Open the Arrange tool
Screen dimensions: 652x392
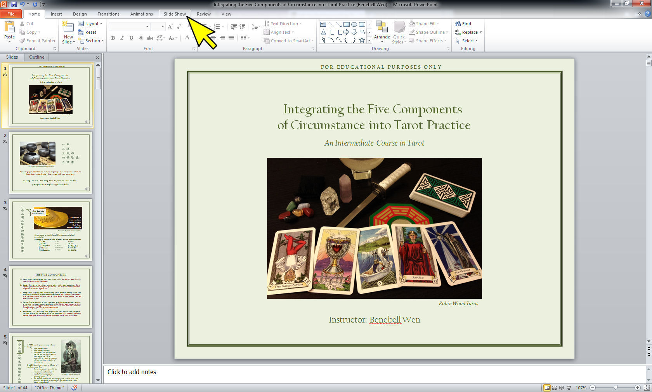382,32
